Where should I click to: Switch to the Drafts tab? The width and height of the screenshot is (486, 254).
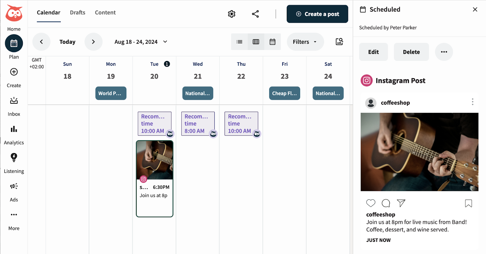[x=77, y=12]
